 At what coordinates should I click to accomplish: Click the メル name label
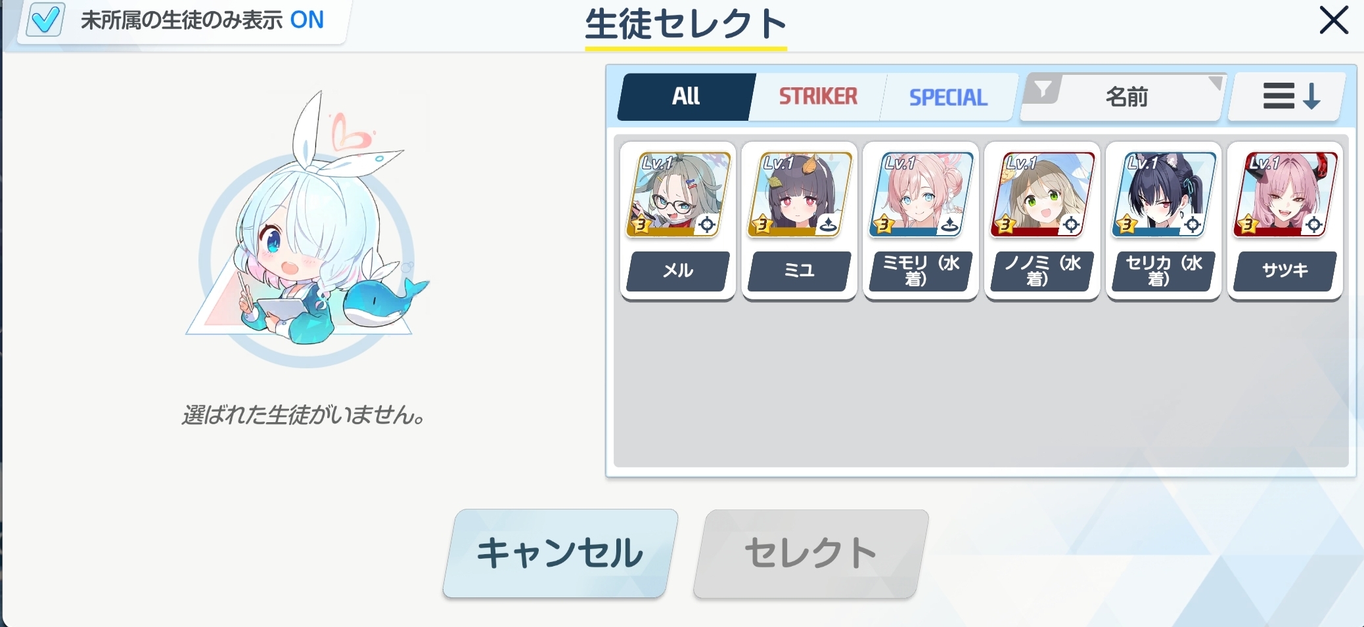[x=678, y=271]
